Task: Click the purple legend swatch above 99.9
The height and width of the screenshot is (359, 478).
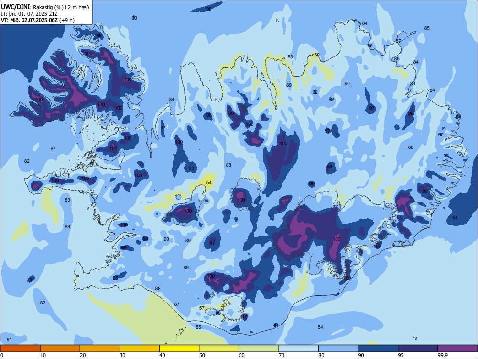Action: [x=457, y=348]
